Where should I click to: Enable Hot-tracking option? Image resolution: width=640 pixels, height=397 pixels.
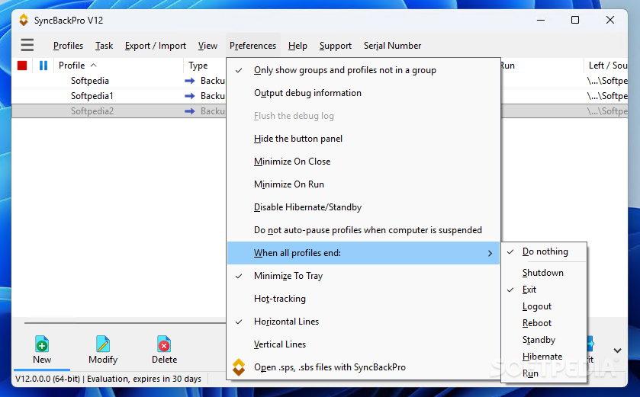coord(363,299)
